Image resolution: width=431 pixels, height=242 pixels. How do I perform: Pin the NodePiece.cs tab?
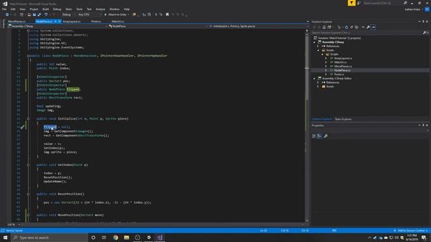(55, 22)
